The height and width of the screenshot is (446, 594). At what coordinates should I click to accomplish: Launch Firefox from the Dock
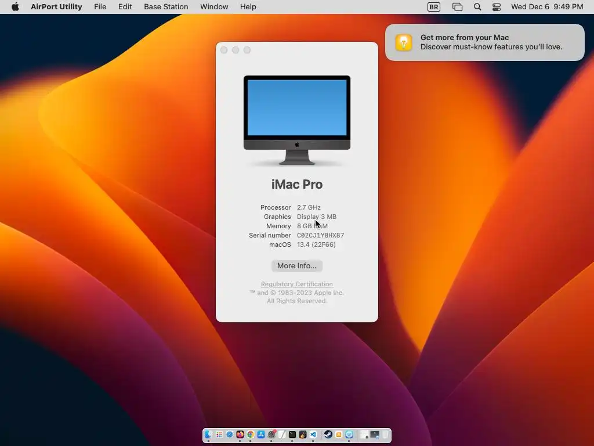point(240,434)
